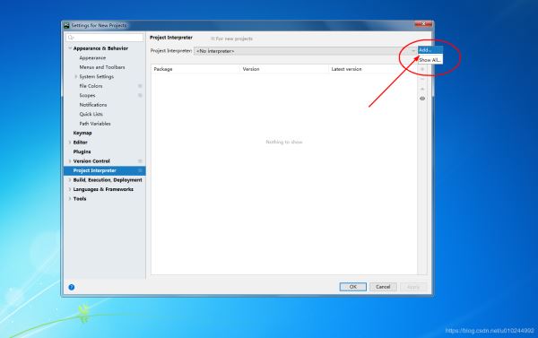The image size is (538, 338).
Task: Select Keymap in the settings tree
Action: point(82,133)
